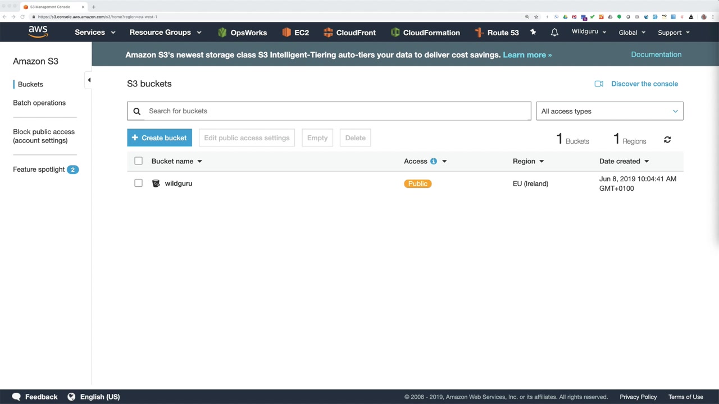Collapse the S3 sidebar with the arrow
Viewport: 719px width, 404px height.
(x=89, y=80)
